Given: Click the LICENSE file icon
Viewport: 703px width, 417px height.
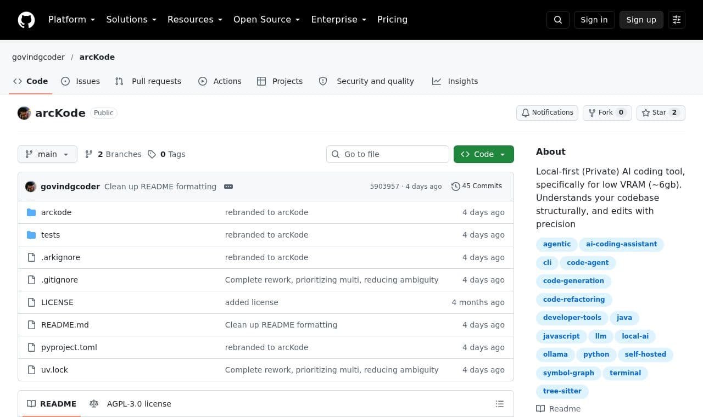Looking at the screenshot, I should click(x=31, y=302).
